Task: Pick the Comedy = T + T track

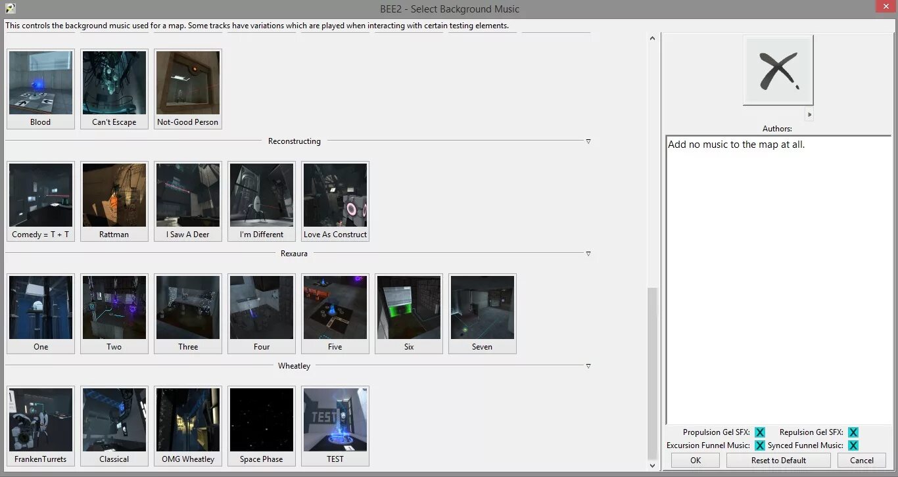Action: coord(41,201)
